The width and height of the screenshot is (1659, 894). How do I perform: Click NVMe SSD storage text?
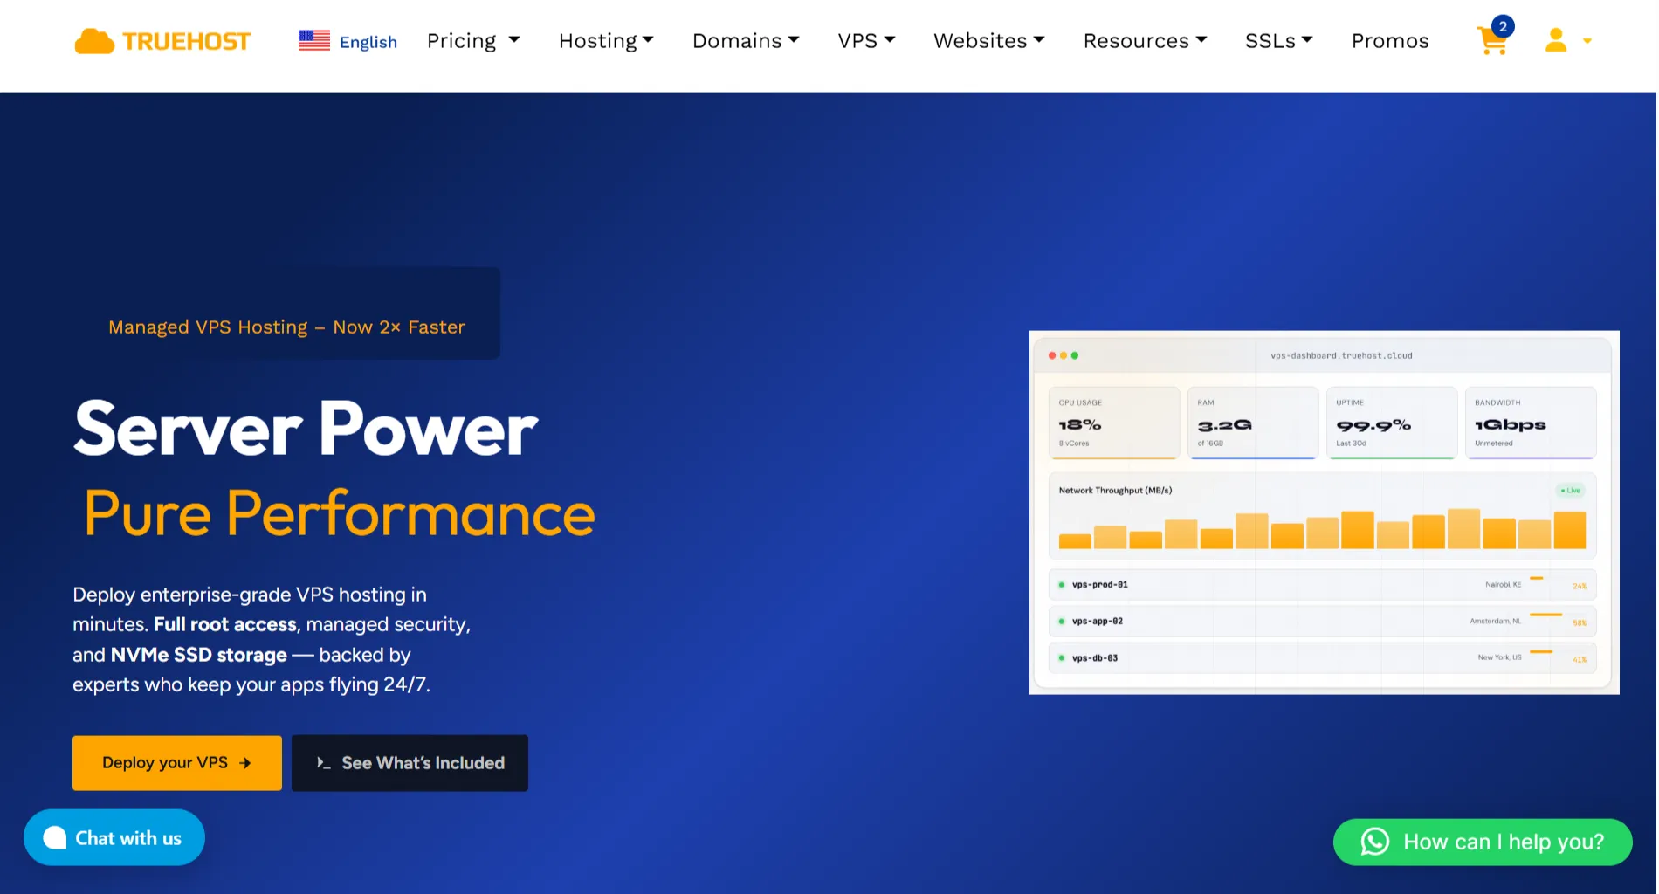point(199,655)
